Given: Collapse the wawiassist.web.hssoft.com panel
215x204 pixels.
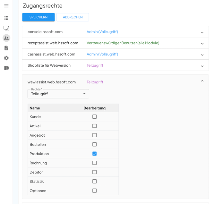Looking at the screenshot, I should point(202,81).
